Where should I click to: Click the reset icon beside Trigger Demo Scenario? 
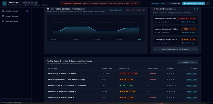point(208,3)
